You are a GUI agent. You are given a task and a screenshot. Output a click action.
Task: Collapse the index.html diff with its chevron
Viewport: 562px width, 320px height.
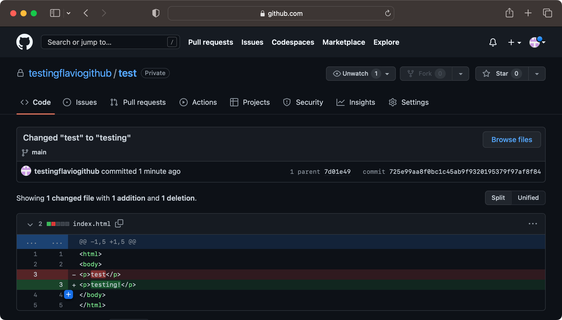coord(30,224)
